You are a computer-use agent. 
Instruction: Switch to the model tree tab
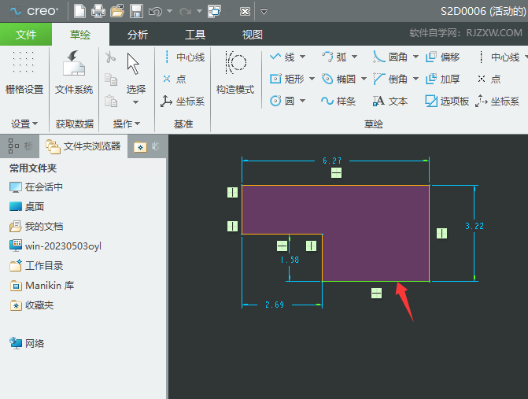click(20, 146)
